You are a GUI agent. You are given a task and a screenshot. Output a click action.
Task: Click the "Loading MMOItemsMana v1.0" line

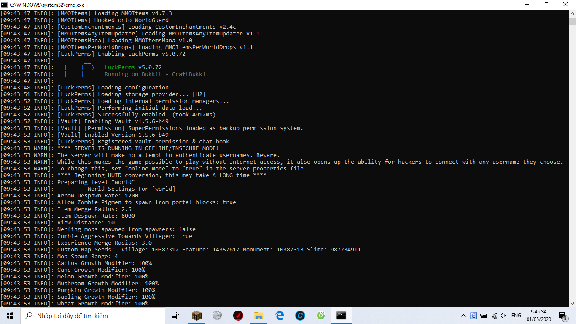click(96, 40)
